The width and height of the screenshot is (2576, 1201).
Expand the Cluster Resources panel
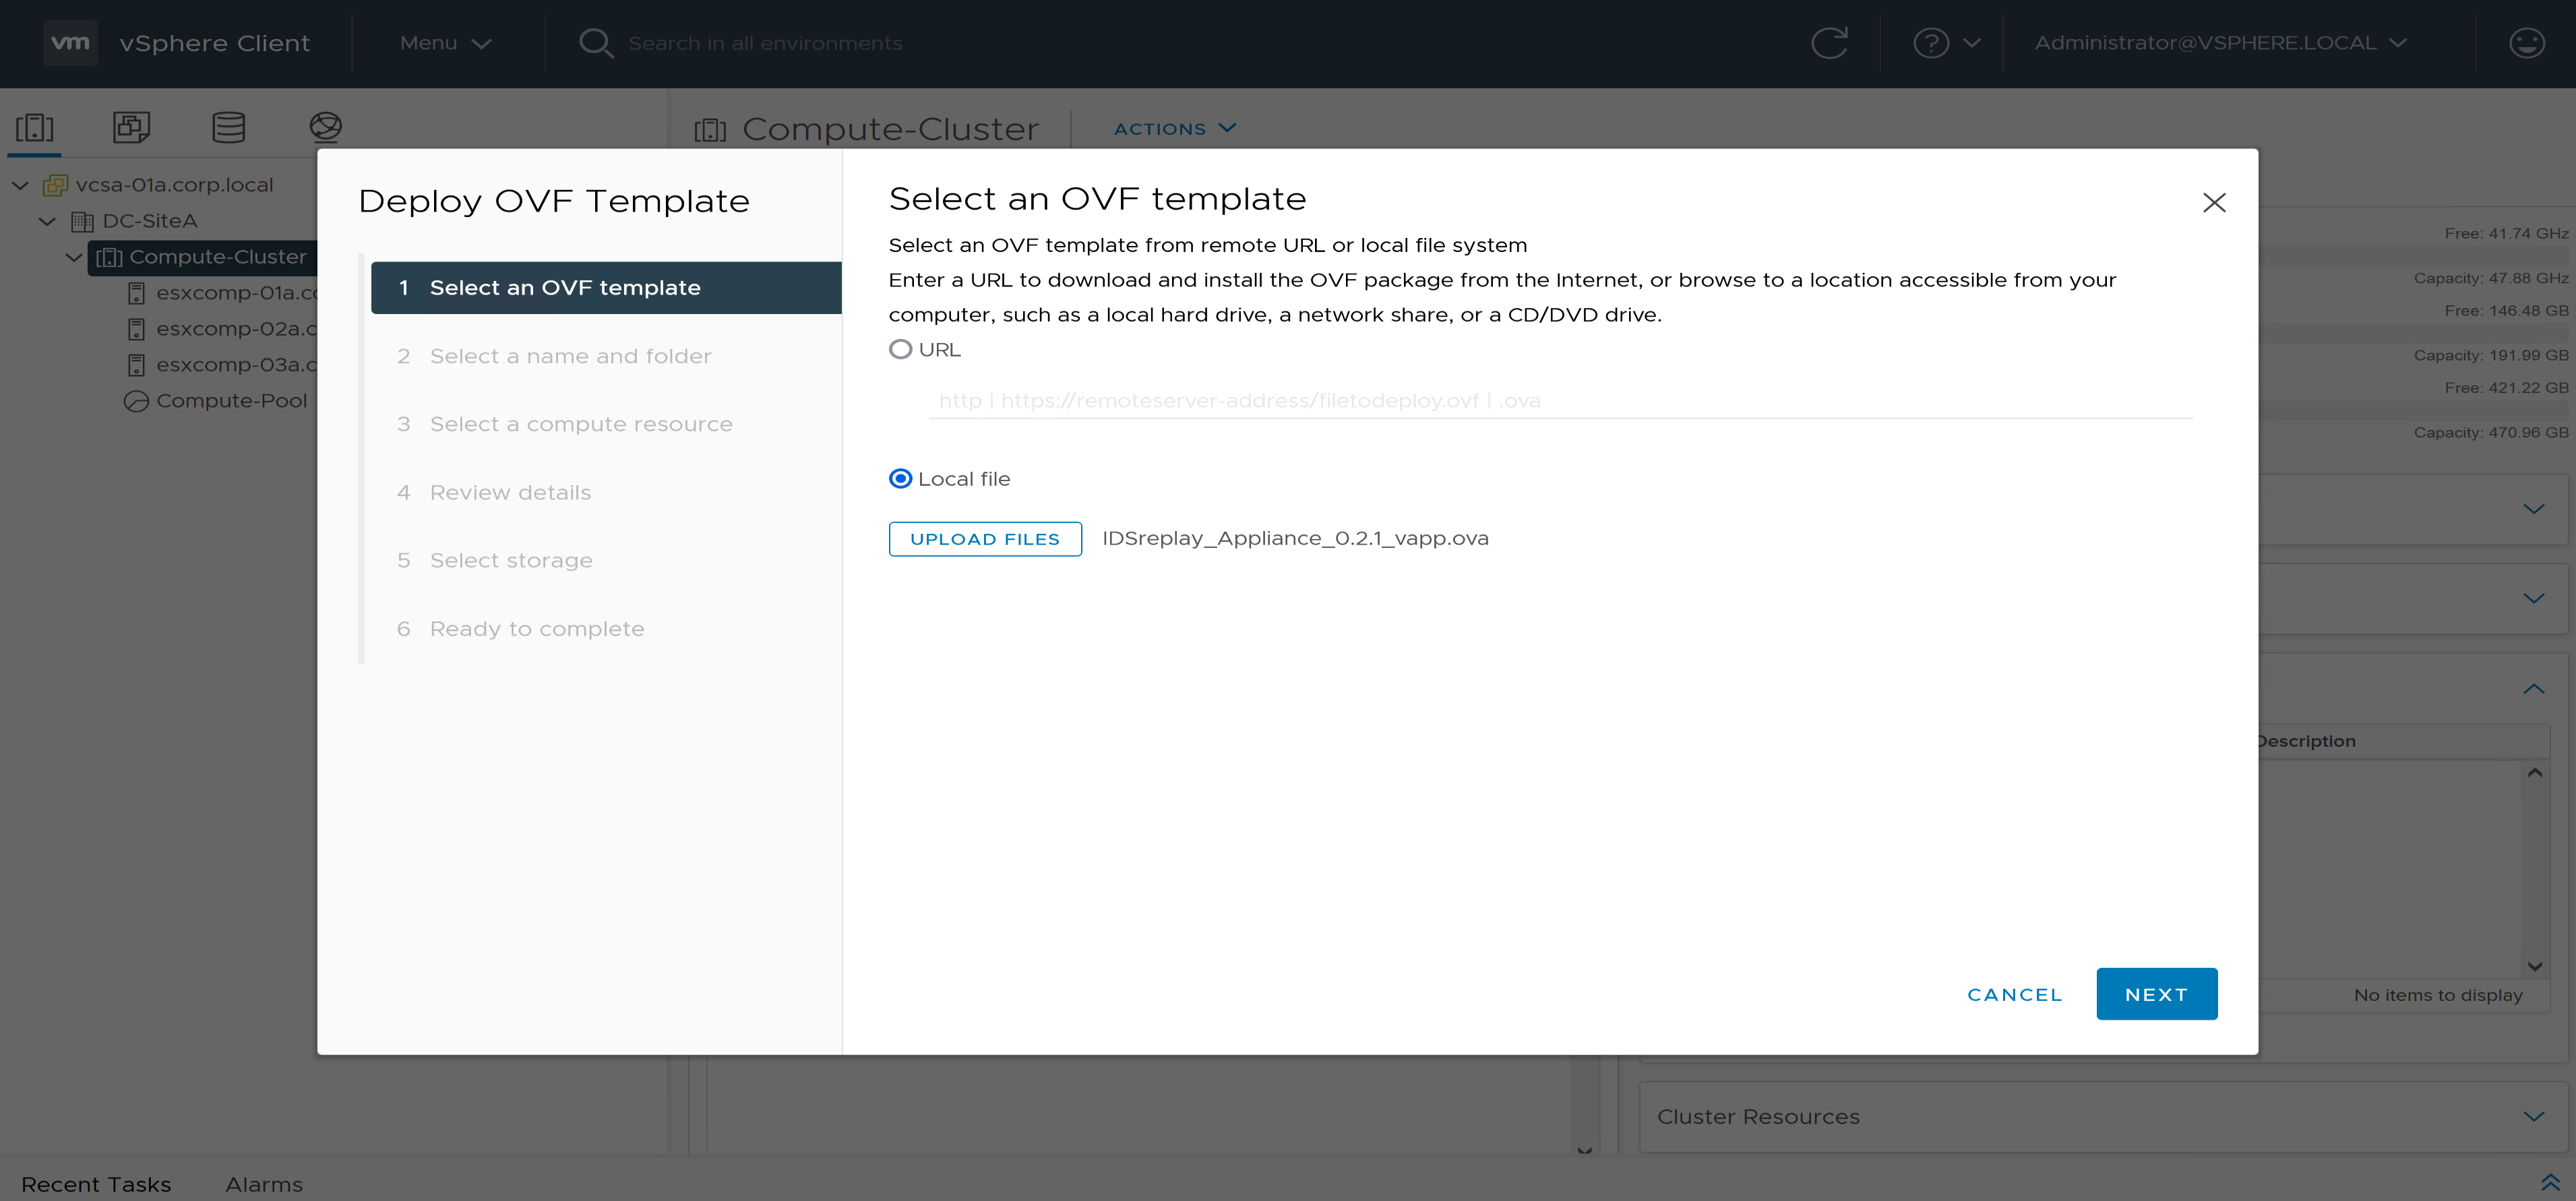pos(2533,1116)
